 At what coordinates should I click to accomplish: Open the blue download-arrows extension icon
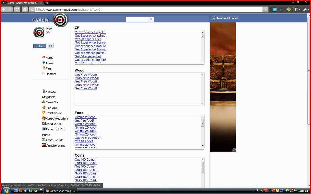coord(275,9)
